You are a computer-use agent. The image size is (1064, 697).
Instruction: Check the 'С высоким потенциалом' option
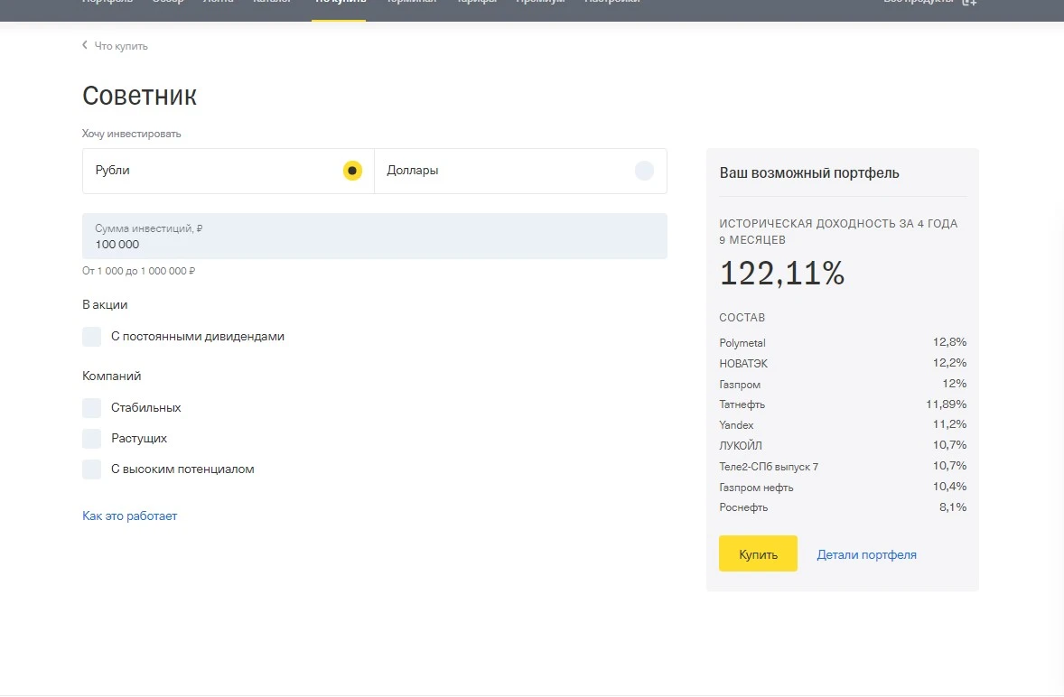click(x=91, y=469)
